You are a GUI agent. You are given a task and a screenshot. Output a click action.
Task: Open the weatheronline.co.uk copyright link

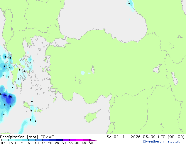[x=161, y=141]
